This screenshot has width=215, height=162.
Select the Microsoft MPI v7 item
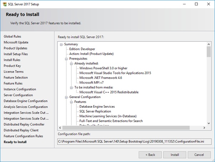[x=91, y=82]
